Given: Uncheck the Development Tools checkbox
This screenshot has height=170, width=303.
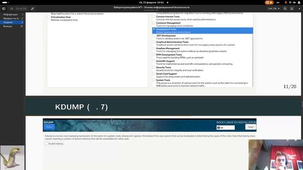Looking at the screenshot, I should point(154,29).
